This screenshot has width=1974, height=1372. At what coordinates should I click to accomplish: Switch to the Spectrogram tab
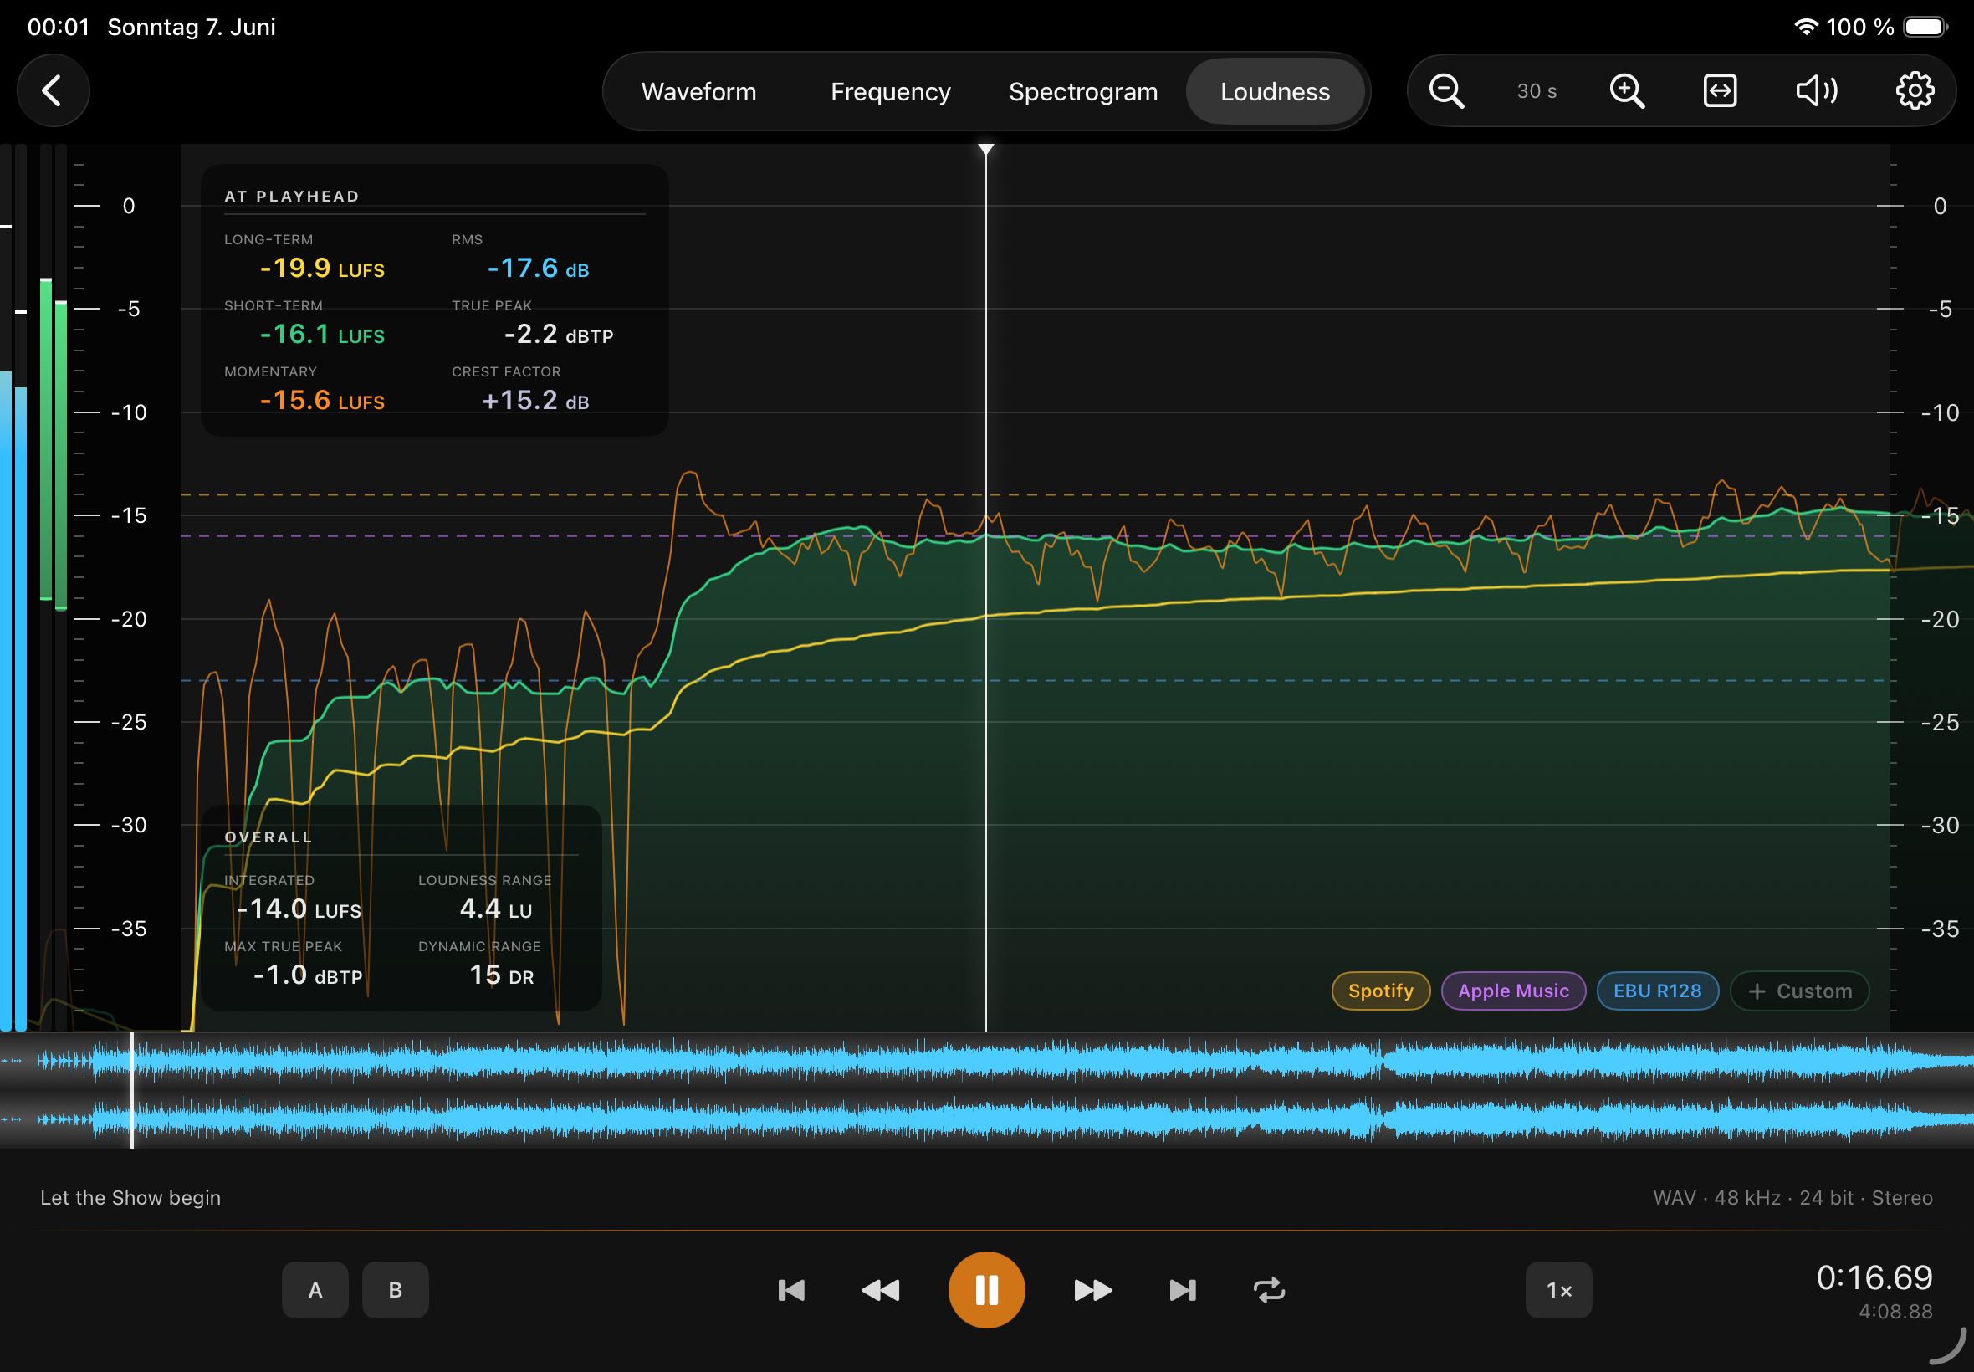[1083, 91]
